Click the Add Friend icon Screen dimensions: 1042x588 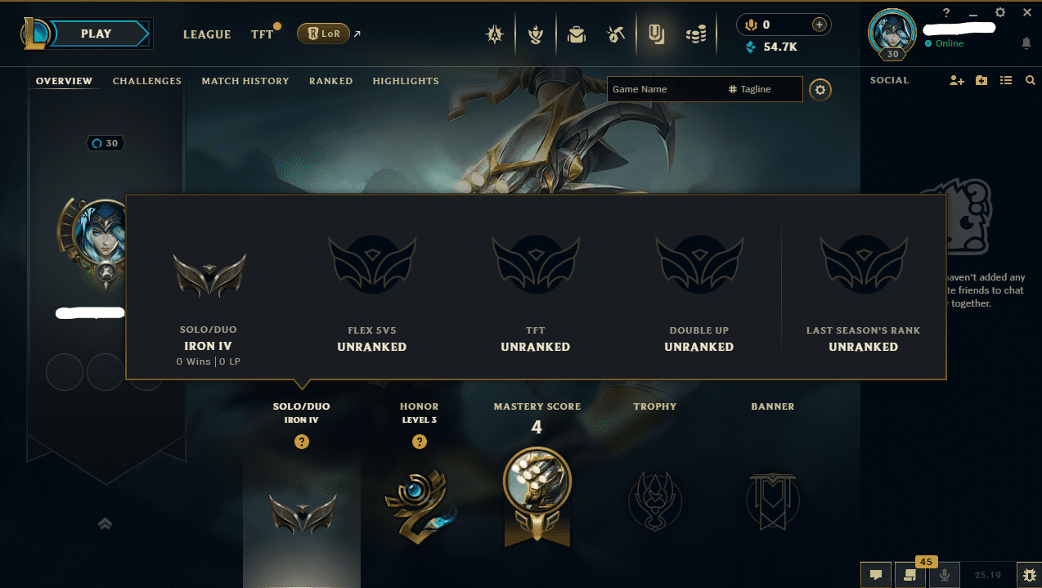pos(957,80)
